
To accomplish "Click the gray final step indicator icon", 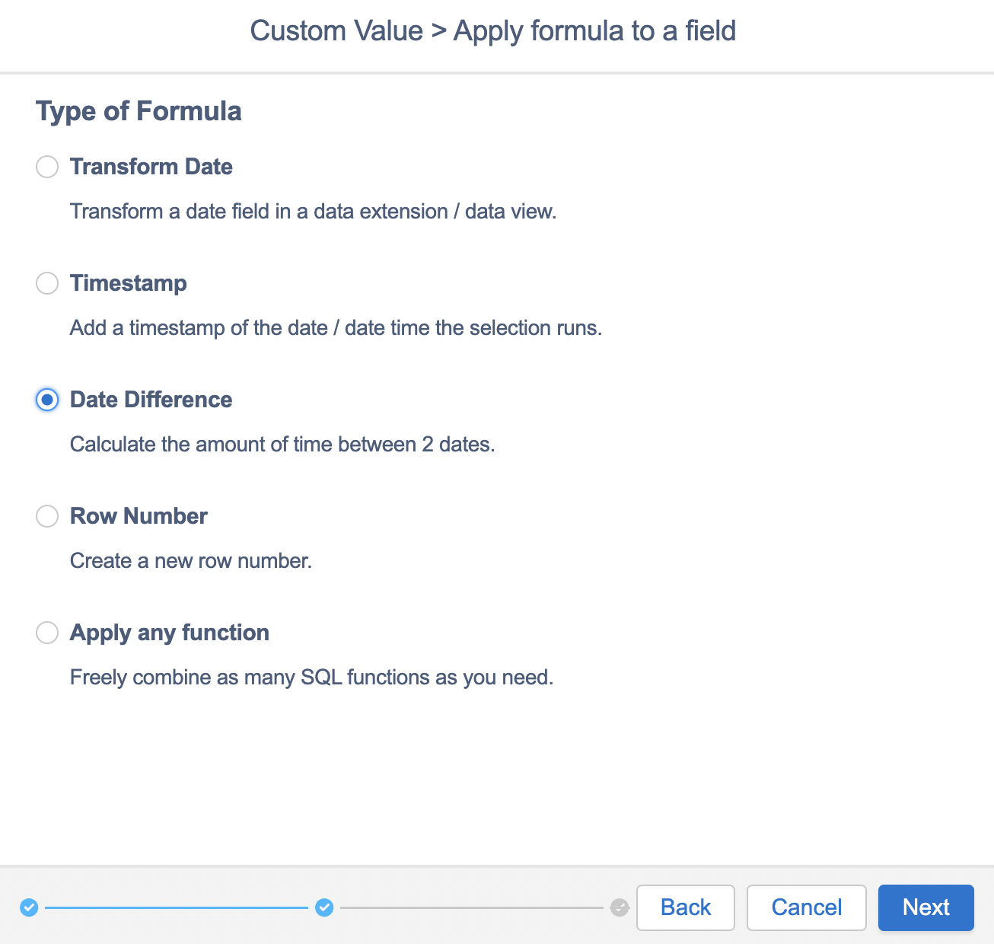I will [x=620, y=907].
